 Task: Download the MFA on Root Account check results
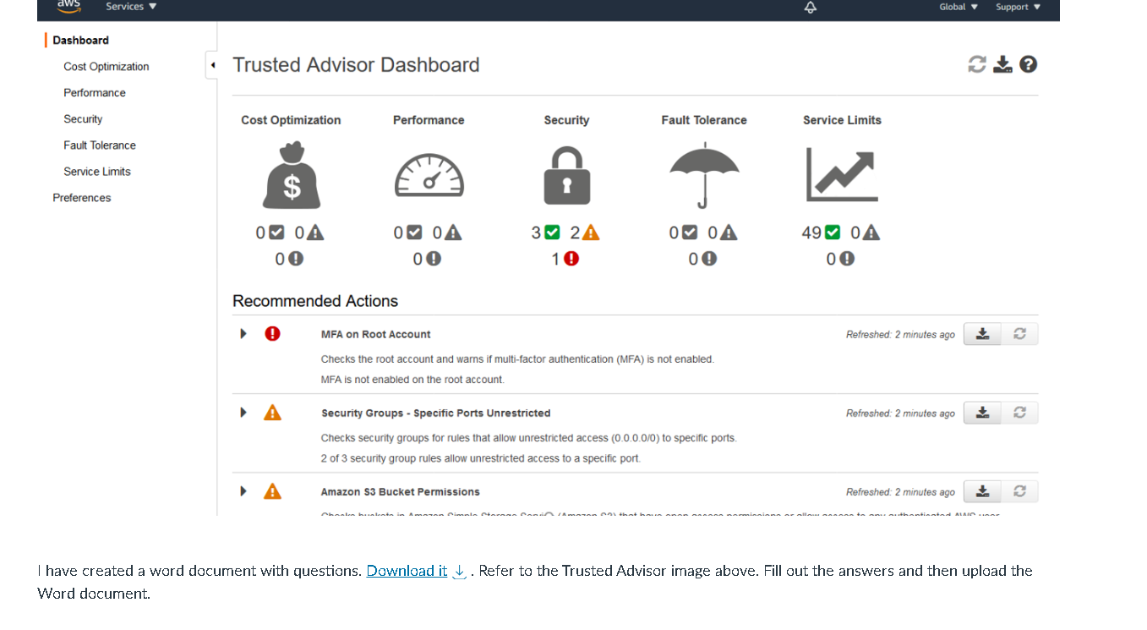[x=981, y=333]
